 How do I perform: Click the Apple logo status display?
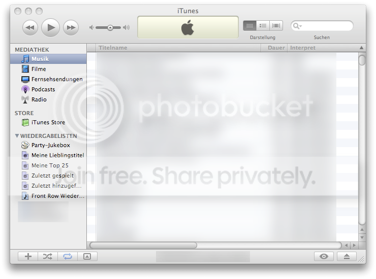click(x=188, y=27)
